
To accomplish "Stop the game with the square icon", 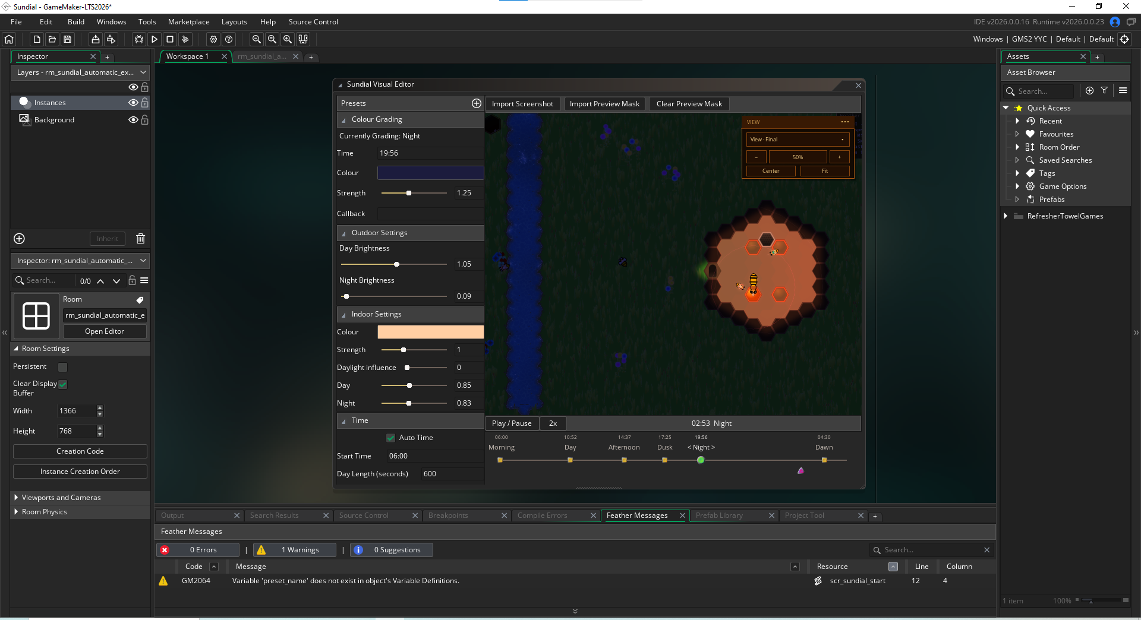I will pos(170,39).
